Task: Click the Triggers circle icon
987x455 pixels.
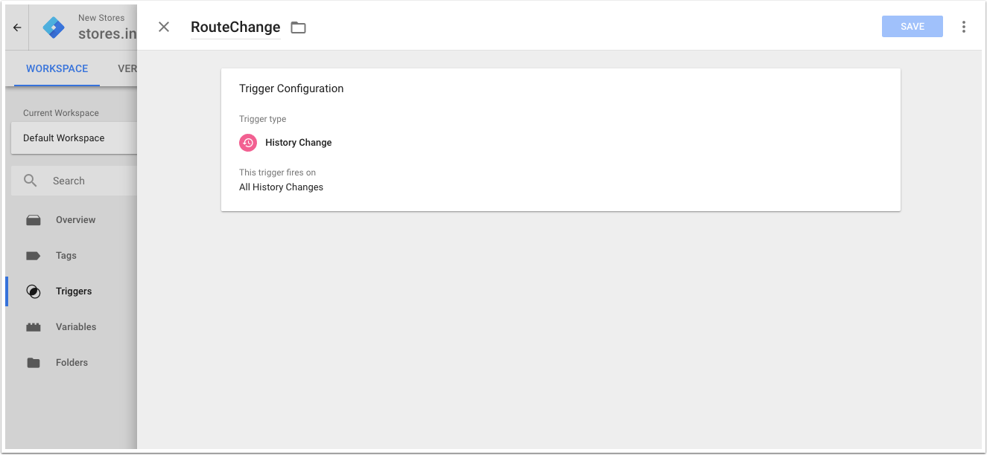Action: tap(34, 291)
